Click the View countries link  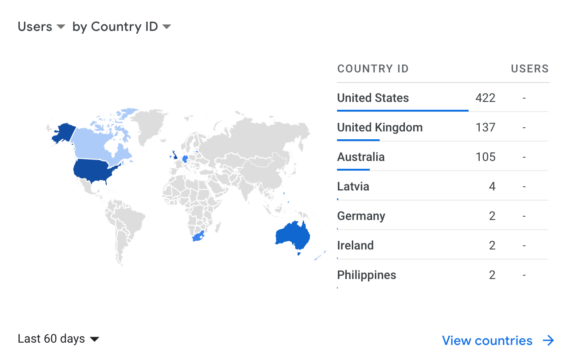pos(487,341)
